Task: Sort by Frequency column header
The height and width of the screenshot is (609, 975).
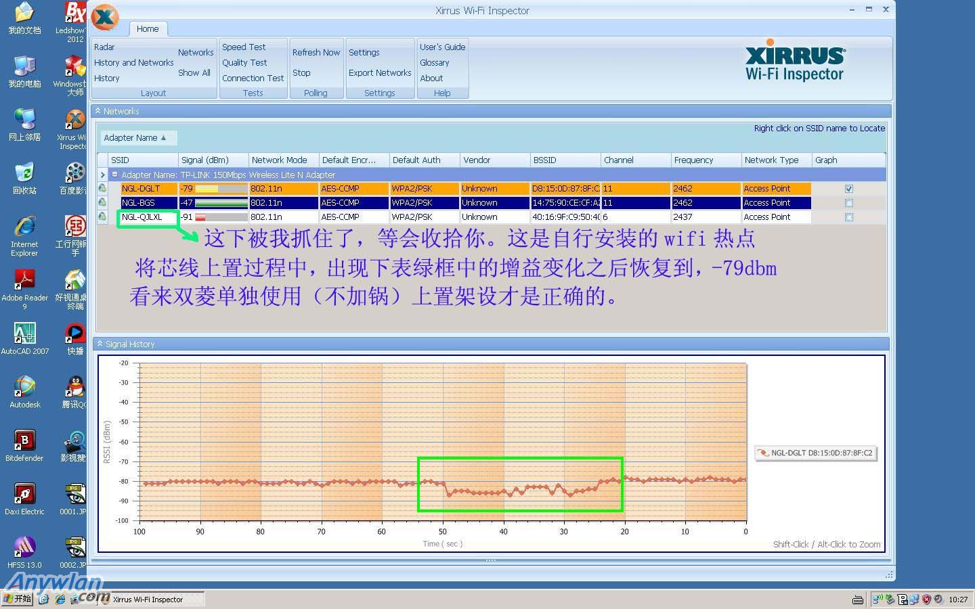Action: coord(706,160)
